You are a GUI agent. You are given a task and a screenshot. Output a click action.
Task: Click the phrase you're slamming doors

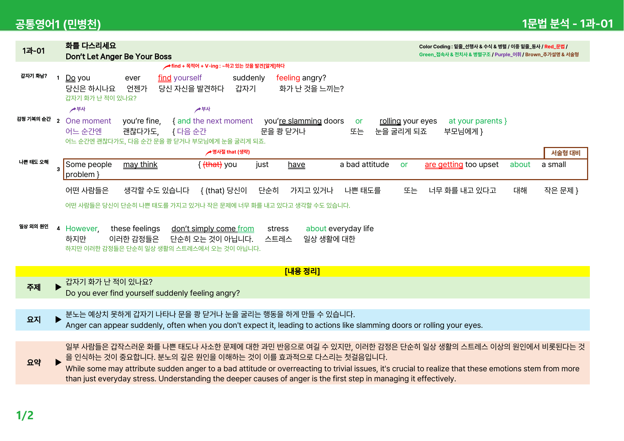pyautogui.click(x=304, y=121)
